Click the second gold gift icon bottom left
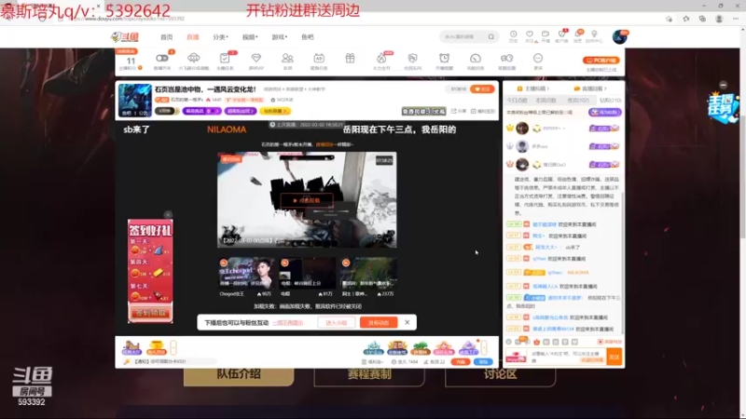Viewport: 746px width, 419px height. (156, 347)
